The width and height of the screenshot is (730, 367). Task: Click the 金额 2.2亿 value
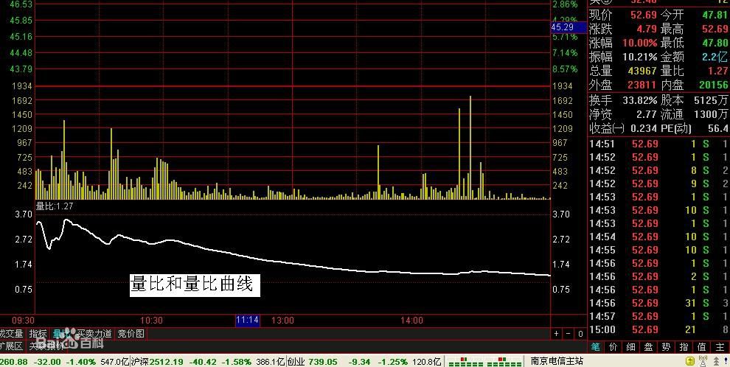pyautogui.click(x=715, y=57)
